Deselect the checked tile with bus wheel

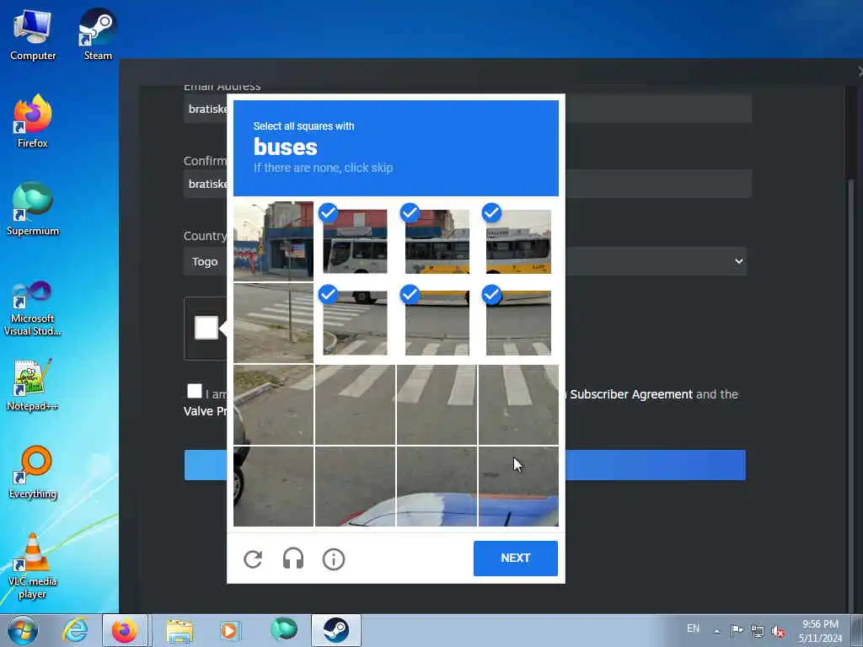pos(355,323)
